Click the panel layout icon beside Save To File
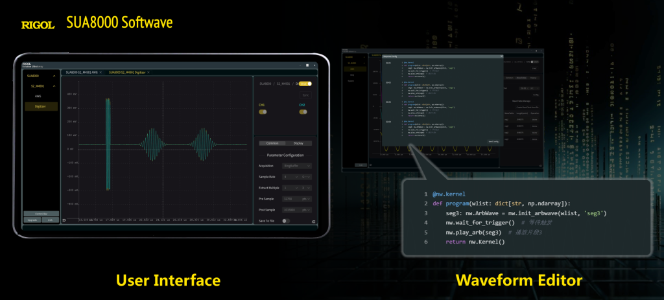664x300 pixels. (314, 222)
